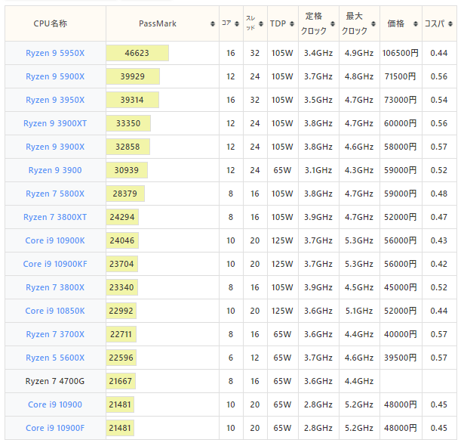
Task: Sort by スレッド thread count arrows
Action: tap(261, 23)
